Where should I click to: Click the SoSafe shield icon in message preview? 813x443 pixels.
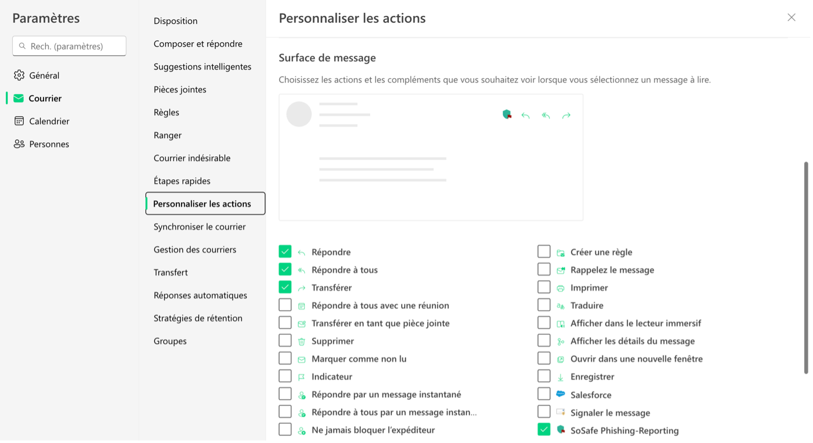pos(507,115)
